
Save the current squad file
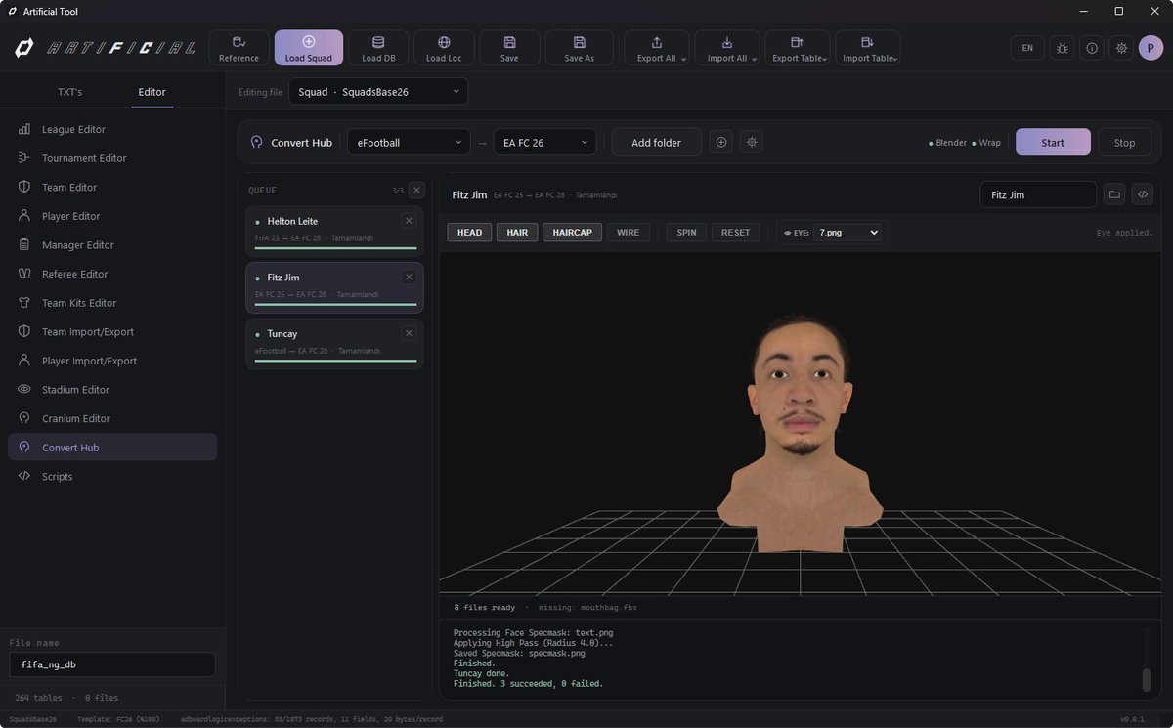[x=509, y=48]
